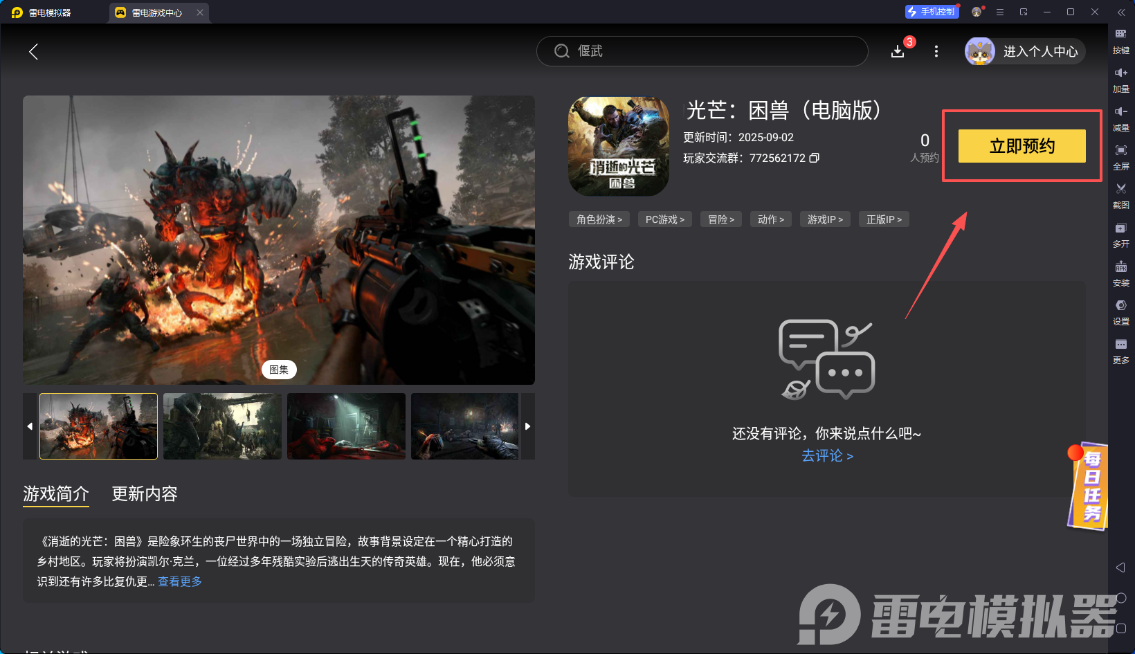Open the 动作 category tag

771,219
